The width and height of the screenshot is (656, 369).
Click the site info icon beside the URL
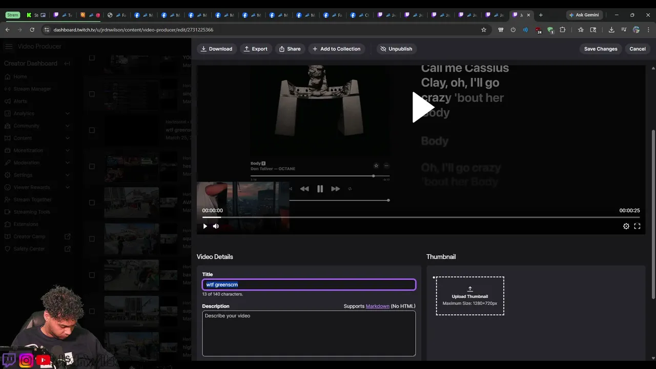pos(47,30)
